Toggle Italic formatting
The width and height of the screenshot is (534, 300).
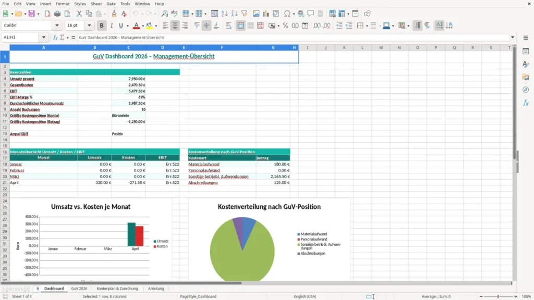112,26
